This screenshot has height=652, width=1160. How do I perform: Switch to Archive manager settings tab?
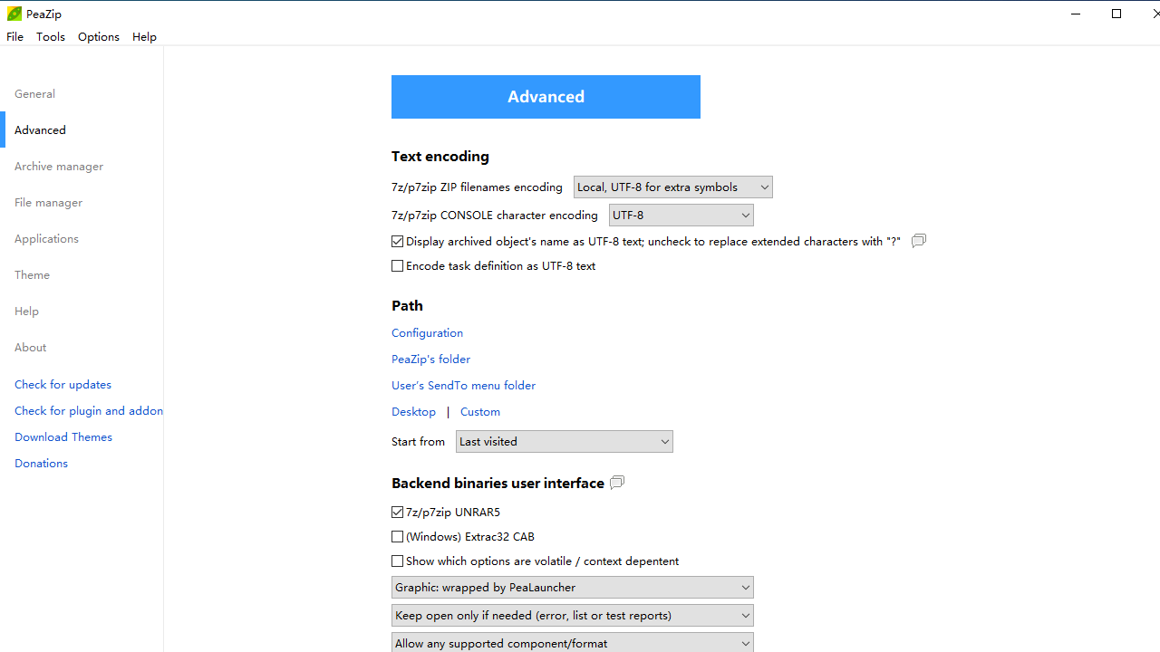pos(59,167)
